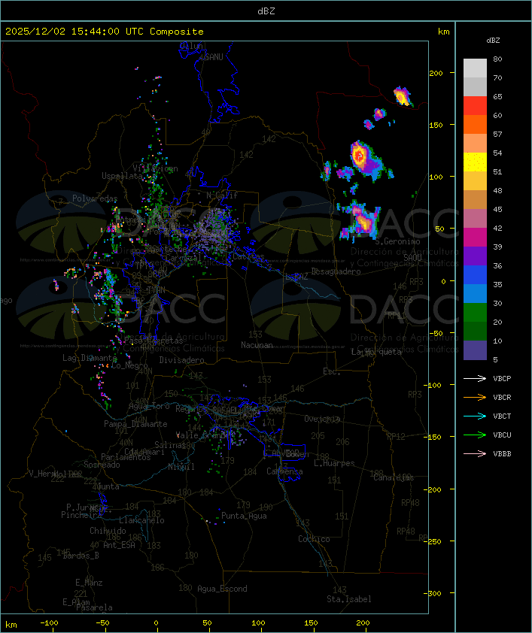This screenshot has height=633, width=532.
Task: Click the cyan VBCT arrow symbol
Action: coord(475,416)
